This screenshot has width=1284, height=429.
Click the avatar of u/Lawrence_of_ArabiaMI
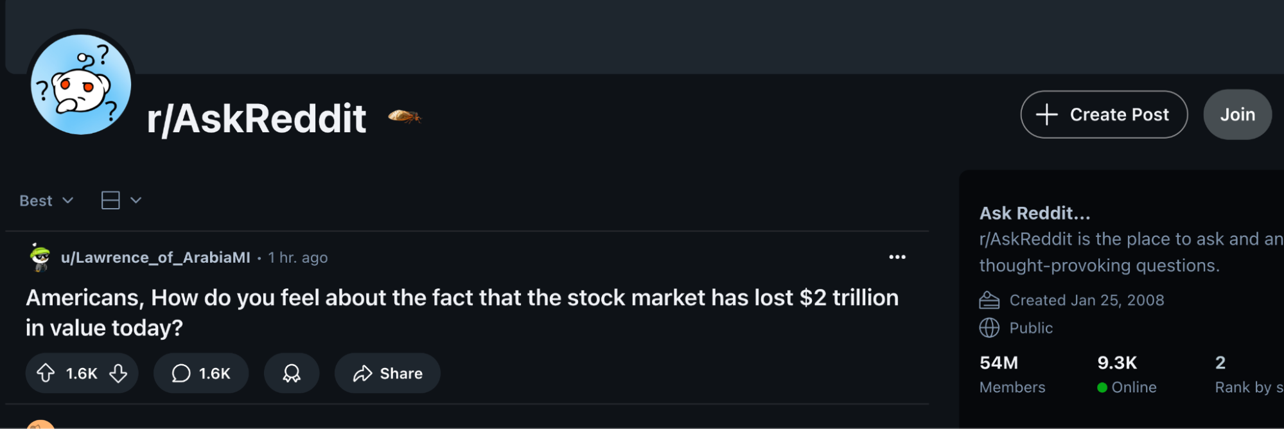point(40,258)
